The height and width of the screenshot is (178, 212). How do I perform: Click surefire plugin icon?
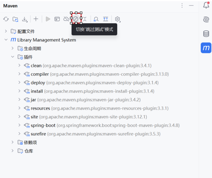pos(27,134)
